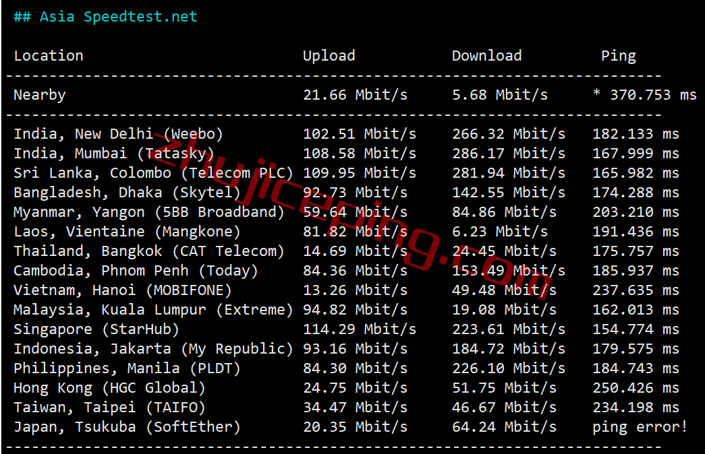Click the 'ping error!' message for Tsukuba
The image size is (705, 454).
(x=640, y=428)
